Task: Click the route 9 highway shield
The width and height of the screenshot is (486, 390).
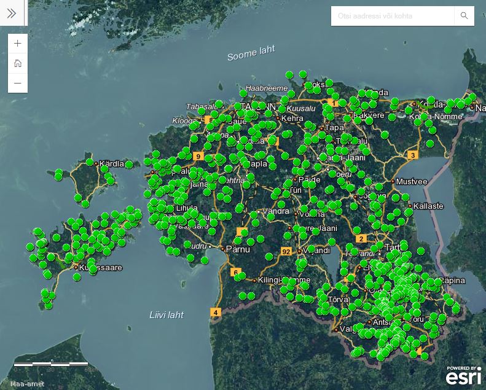Action: point(198,157)
